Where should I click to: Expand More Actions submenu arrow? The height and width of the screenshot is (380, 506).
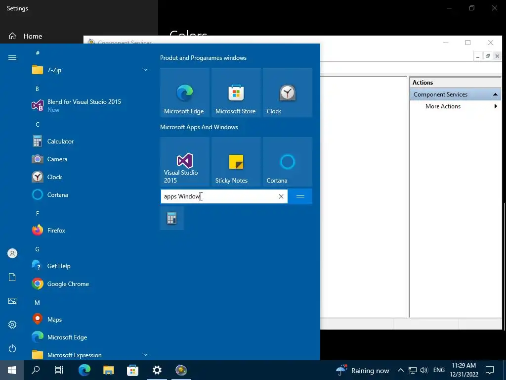pyautogui.click(x=496, y=106)
